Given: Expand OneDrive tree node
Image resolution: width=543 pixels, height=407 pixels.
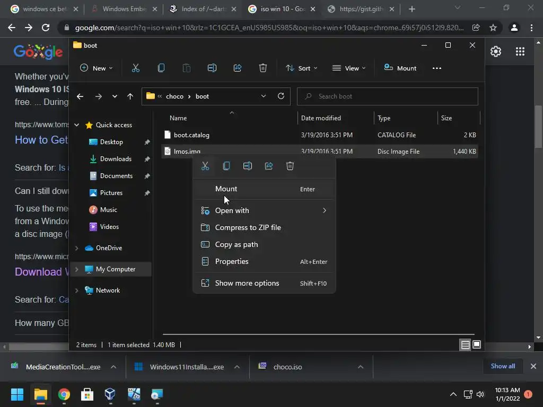Looking at the screenshot, I should pos(76,248).
